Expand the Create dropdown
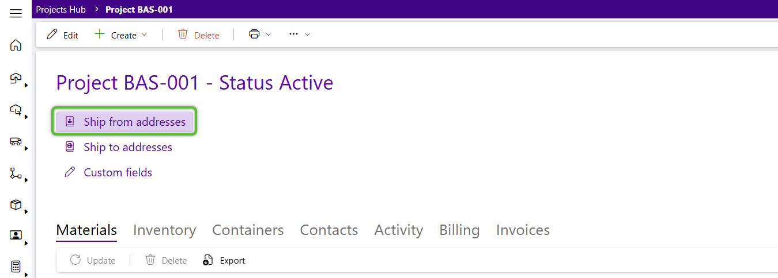The width and height of the screenshot is (778, 278). click(120, 34)
